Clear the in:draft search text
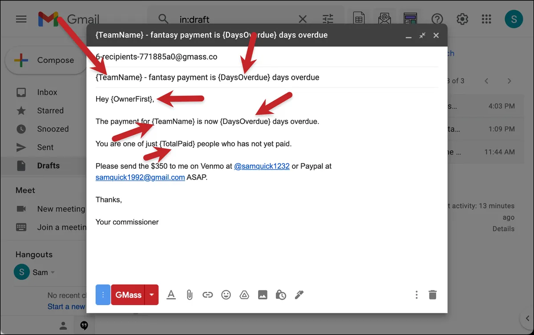The height and width of the screenshot is (335, 534). click(303, 19)
